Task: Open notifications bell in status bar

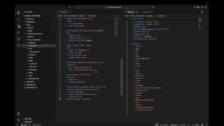Action: pyautogui.click(x=206, y=125)
